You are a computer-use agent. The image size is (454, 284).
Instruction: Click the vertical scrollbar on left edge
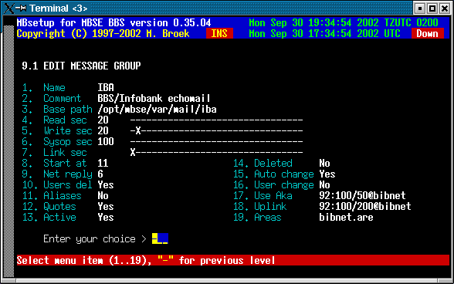(9, 151)
